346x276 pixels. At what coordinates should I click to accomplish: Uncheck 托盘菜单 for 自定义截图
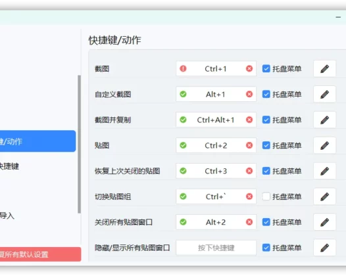266,94
